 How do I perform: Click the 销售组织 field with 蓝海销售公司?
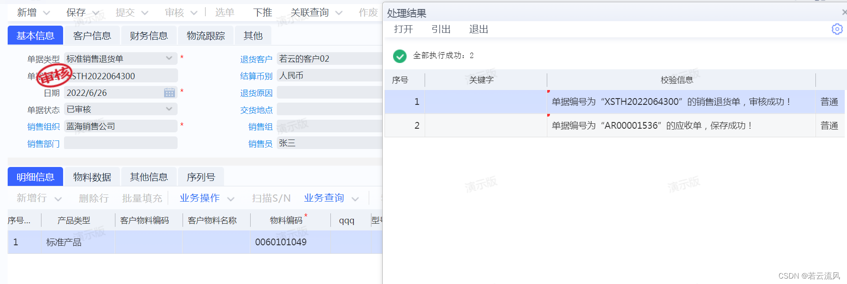tap(121, 126)
